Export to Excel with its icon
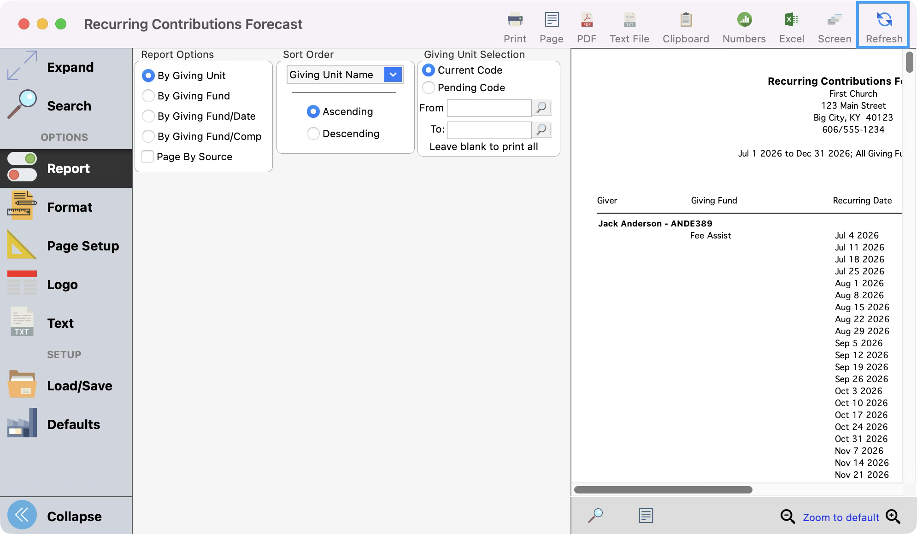 point(792,20)
